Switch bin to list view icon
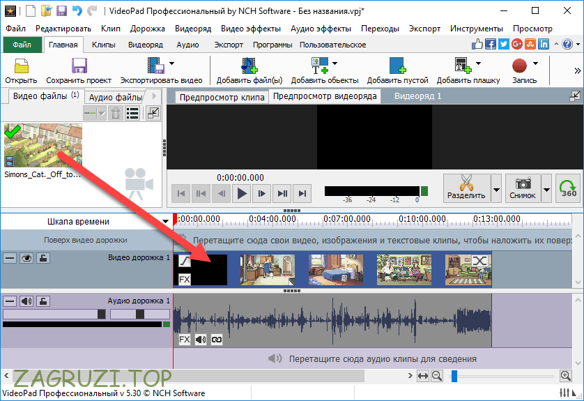This screenshot has height=401, width=584. coord(132,113)
